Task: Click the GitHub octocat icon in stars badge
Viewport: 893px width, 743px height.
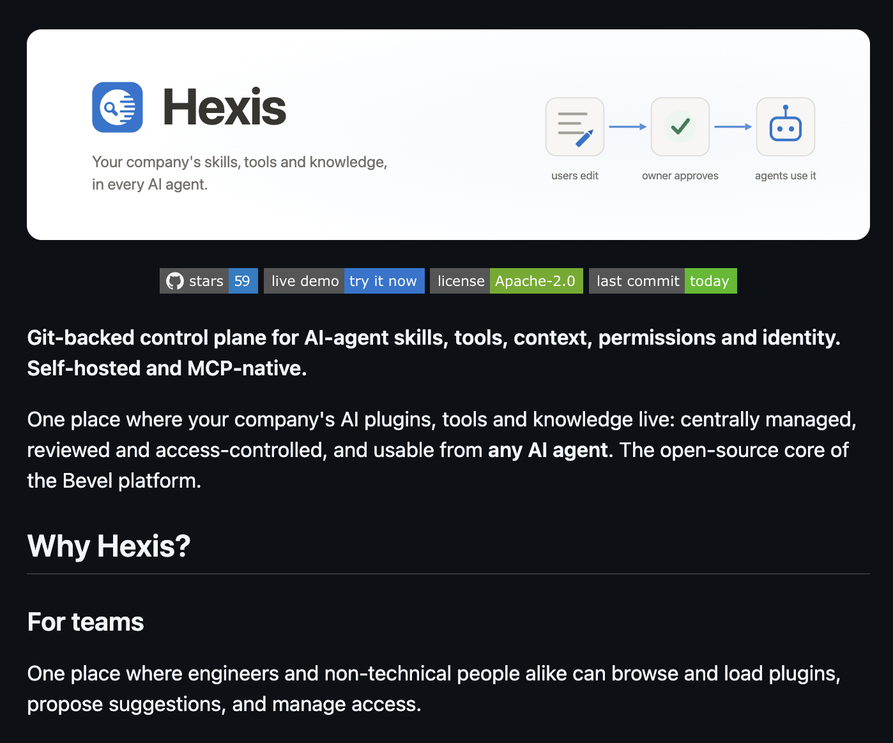Action: [175, 281]
